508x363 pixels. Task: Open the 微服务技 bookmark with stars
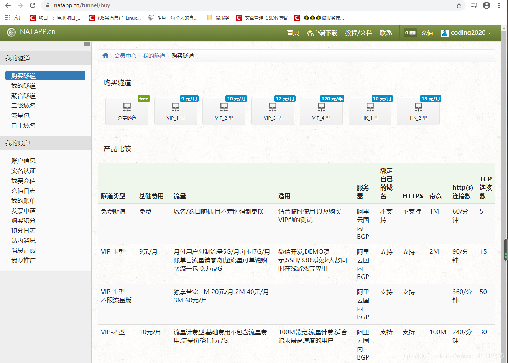coord(319,18)
